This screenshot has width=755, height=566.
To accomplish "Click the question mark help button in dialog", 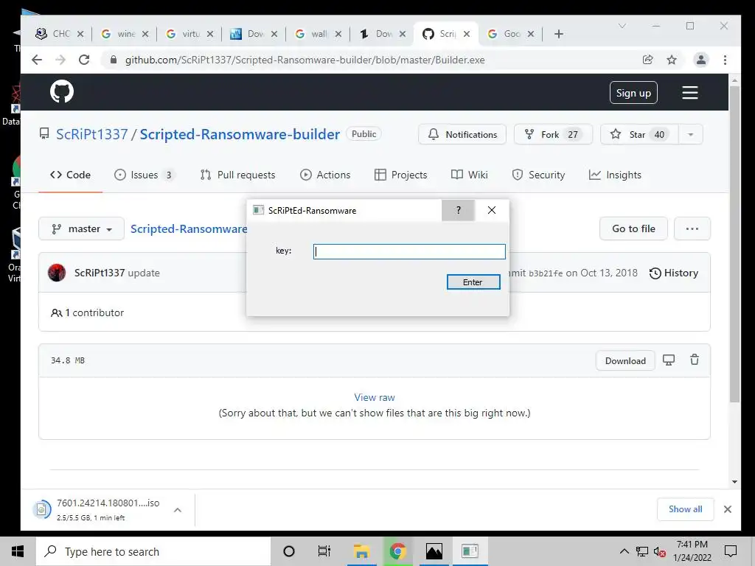I will coord(458,210).
